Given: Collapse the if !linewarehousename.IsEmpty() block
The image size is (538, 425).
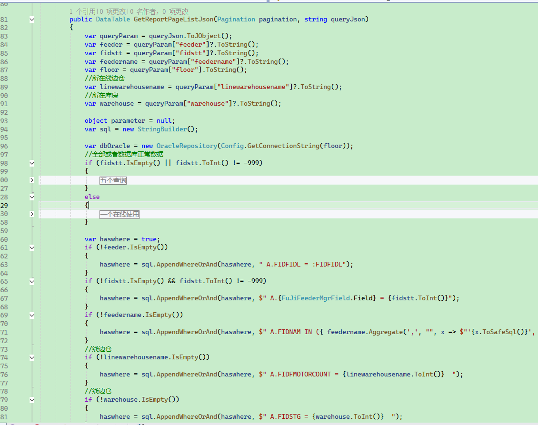Looking at the screenshot, I should click(32, 357).
